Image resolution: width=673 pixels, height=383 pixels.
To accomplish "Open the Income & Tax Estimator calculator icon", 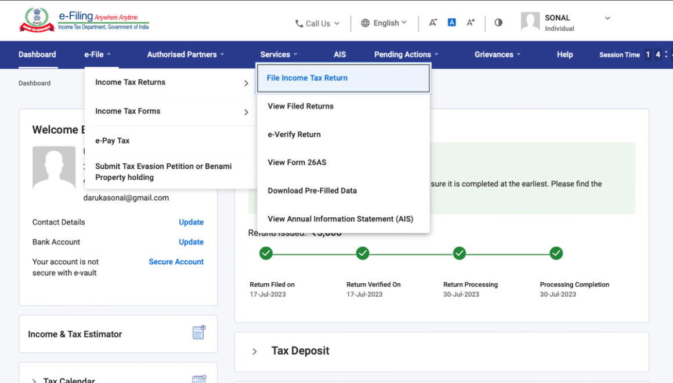I will [199, 332].
